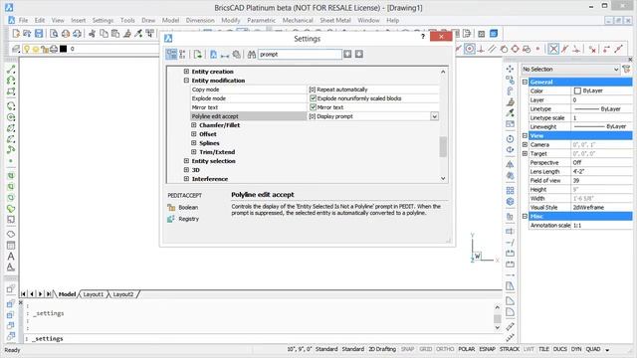Image resolution: width=637 pixels, height=358 pixels.
Task: Open the File menu
Action: pyautogui.click(x=24, y=20)
